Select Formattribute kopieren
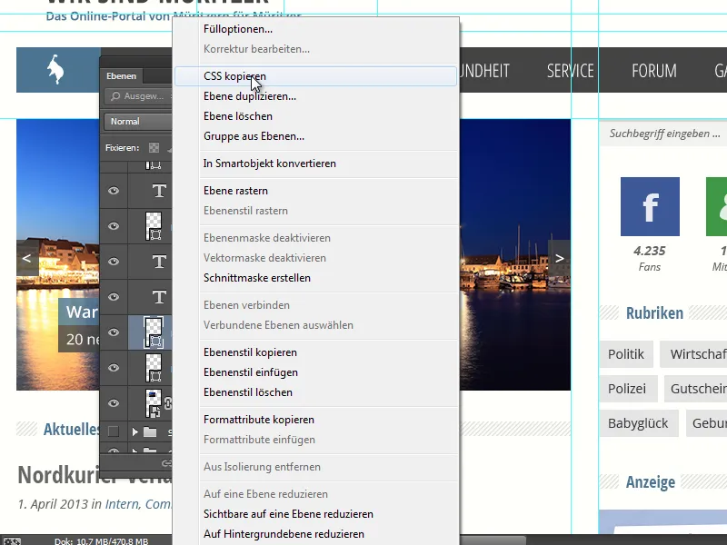Screen dimensions: 727x545 (x=315, y=420)
